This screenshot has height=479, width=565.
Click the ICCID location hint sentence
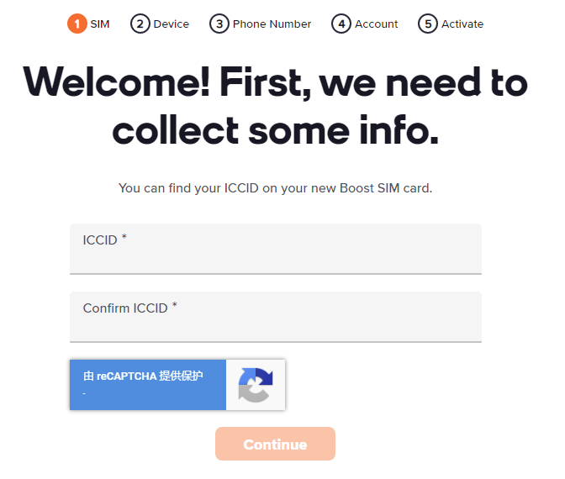tap(276, 188)
